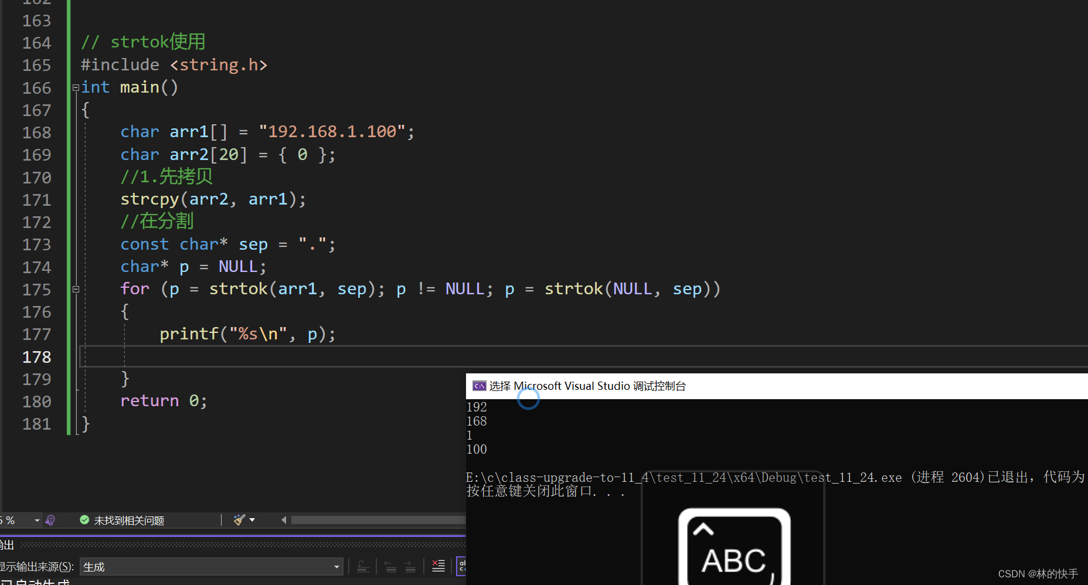Open the editor zoom percentage dropdown

tap(36, 520)
